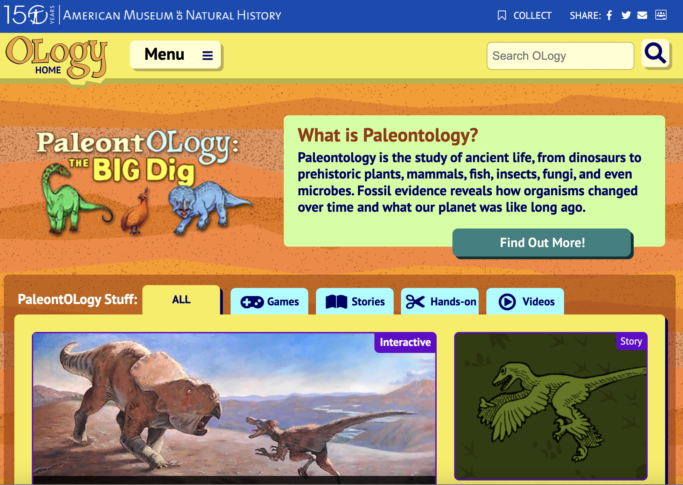Open the hamburger Menu
This screenshot has height=485, width=683.
pyautogui.click(x=176, y=55)
